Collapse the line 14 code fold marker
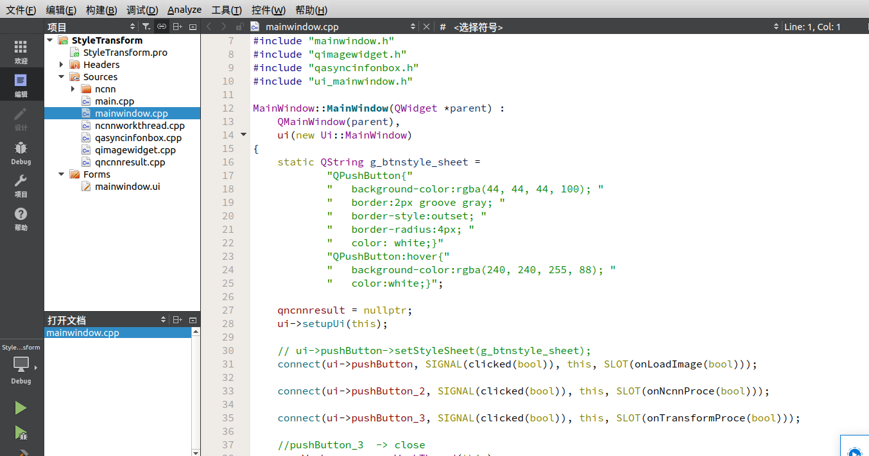Screen dimensions: 869x456 (x=243, y=135)
